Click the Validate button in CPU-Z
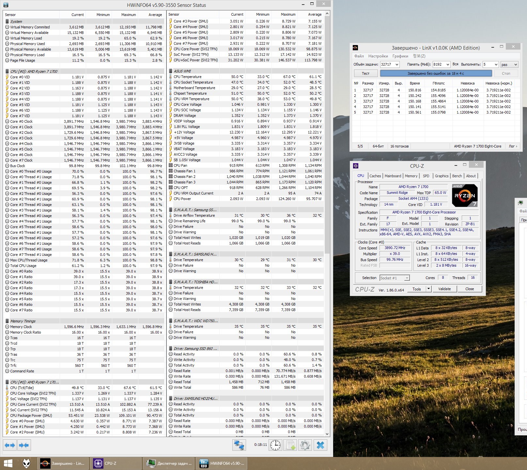This screenshot has height=470, width=527. [x=444, y=289]
